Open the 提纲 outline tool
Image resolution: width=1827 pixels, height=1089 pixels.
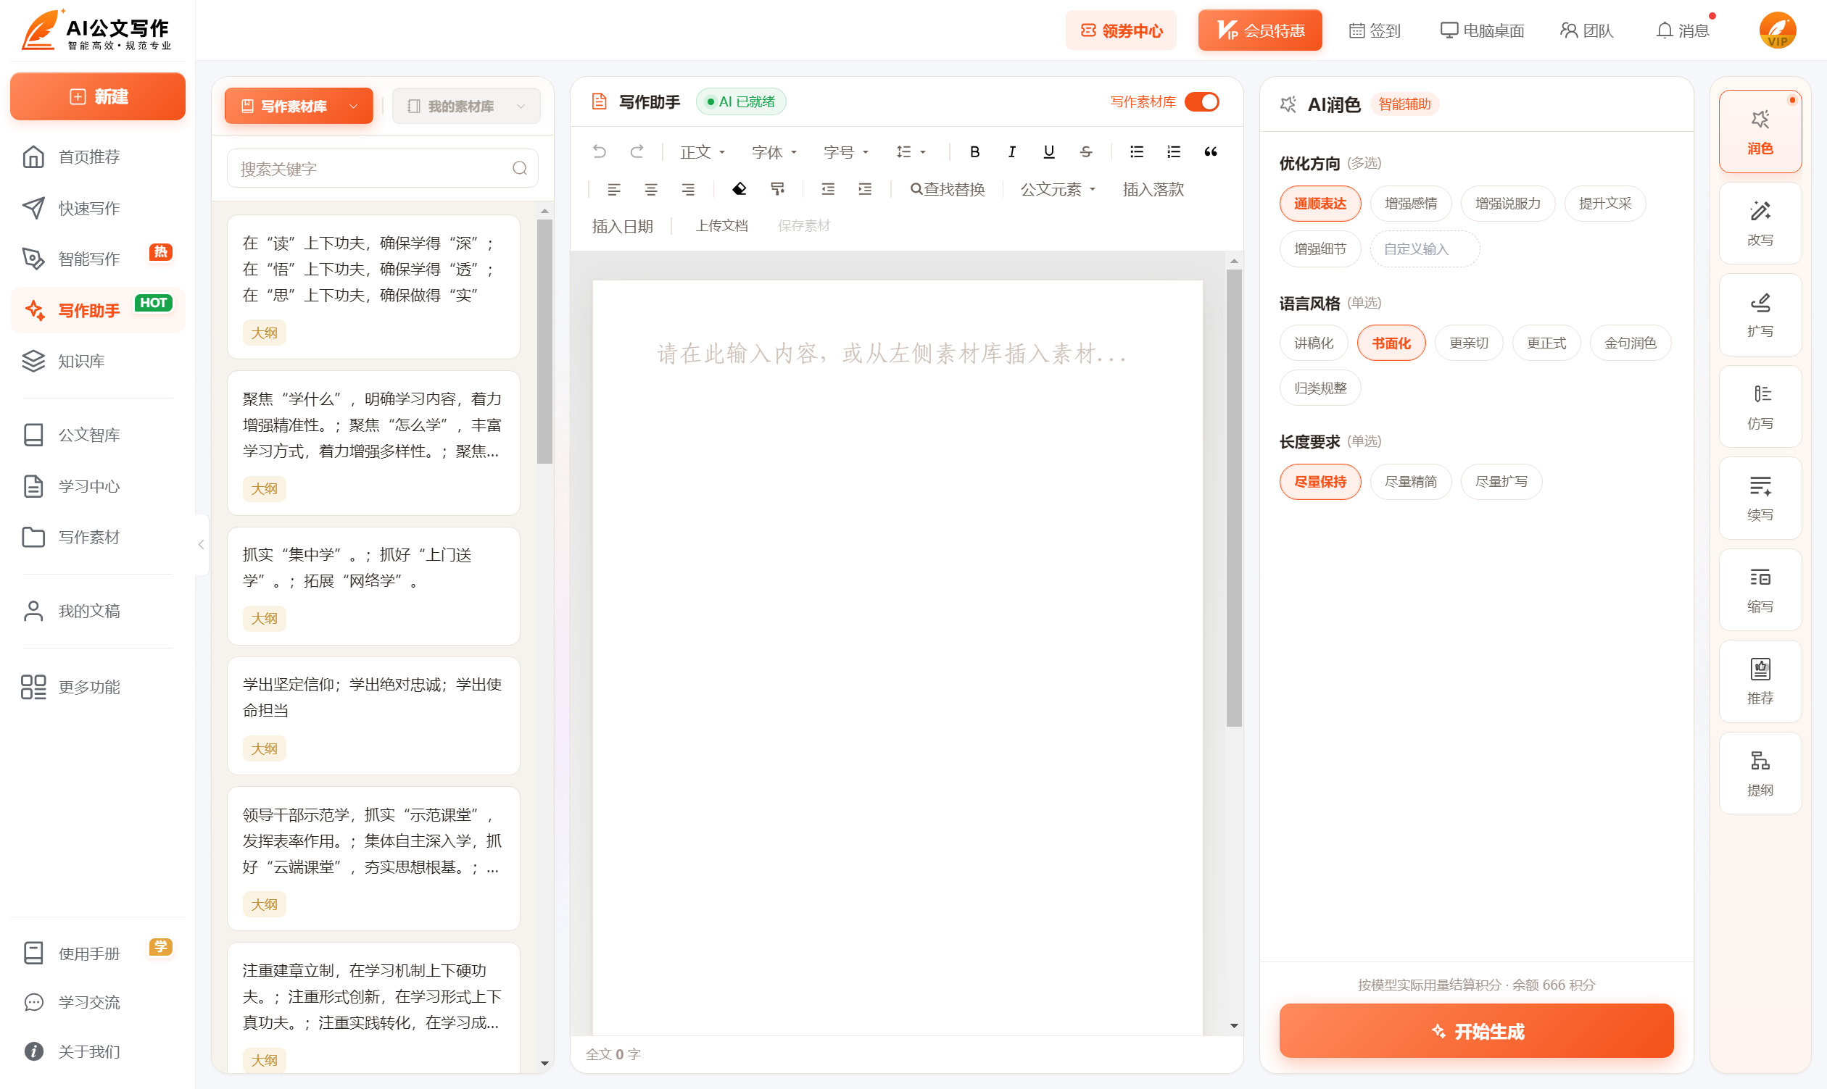(x=1760, y=773)
